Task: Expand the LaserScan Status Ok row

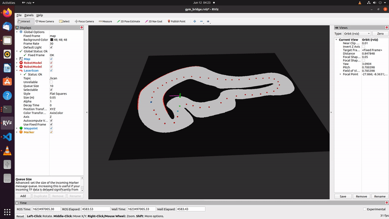Action: 21,74
